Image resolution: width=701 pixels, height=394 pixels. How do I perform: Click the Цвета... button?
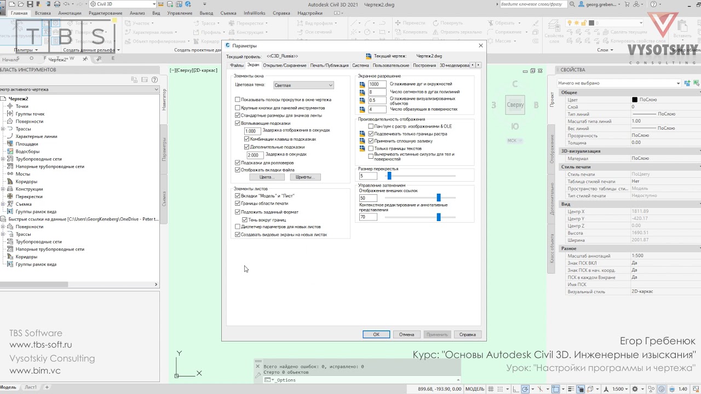(266, 177)
